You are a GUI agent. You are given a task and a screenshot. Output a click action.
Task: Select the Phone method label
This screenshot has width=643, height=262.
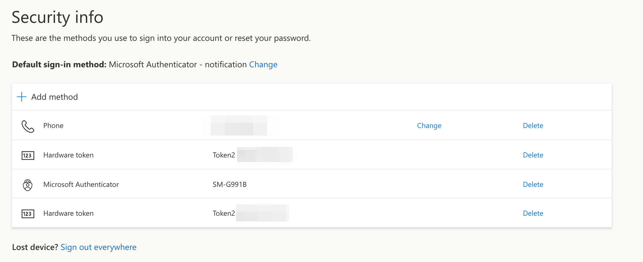[x=53, y=126]
